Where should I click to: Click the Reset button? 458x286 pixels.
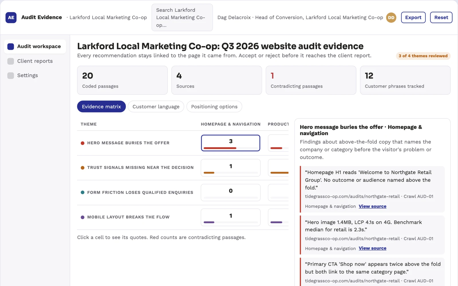(441, 17)
